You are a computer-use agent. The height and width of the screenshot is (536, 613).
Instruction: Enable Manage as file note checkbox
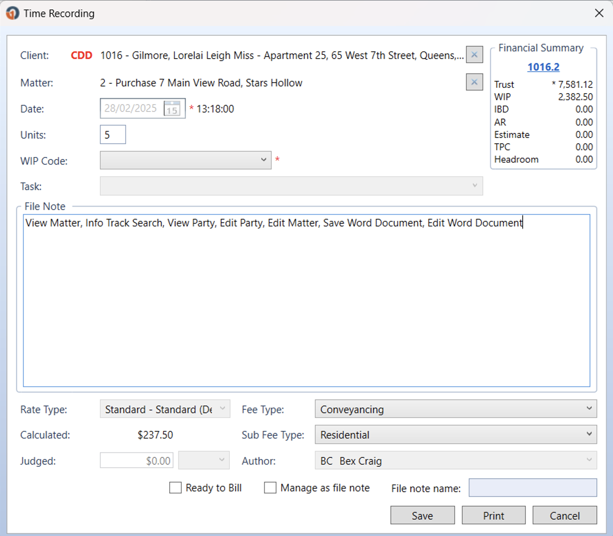click(x=270, y=488)
